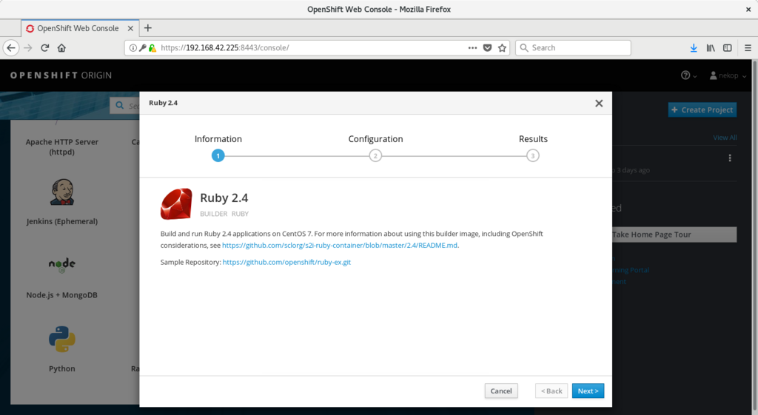Open the nekop user dropdown
The width and height of the screenshot is (758, 415).
[728, 75]
